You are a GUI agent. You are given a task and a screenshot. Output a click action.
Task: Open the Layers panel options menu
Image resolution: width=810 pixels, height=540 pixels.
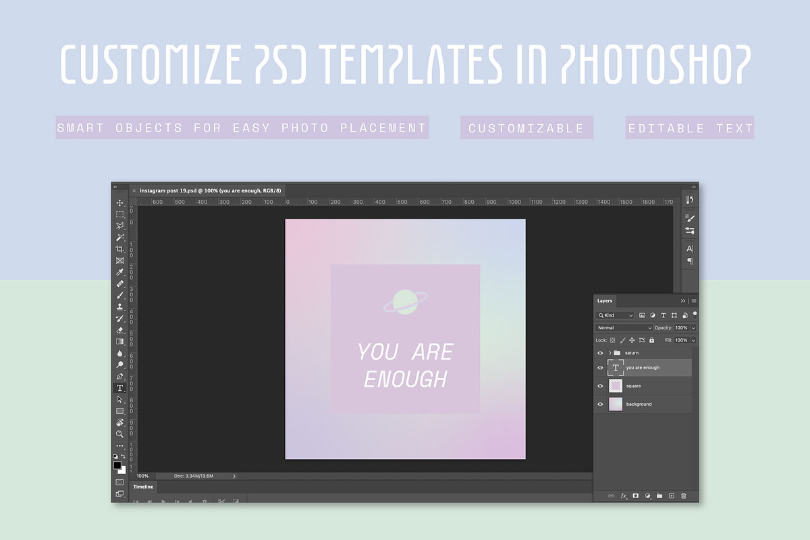pyautogui.click(x=694, y=300)
